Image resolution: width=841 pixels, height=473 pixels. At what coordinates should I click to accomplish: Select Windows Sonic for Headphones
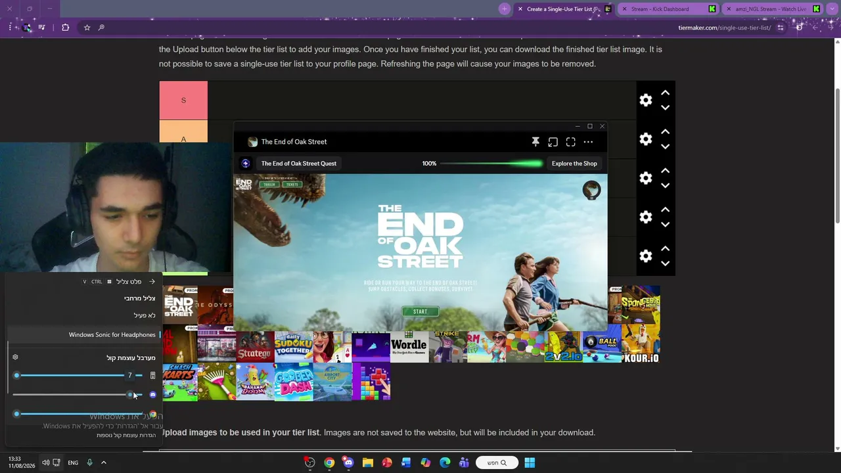(x=83, y=335)
